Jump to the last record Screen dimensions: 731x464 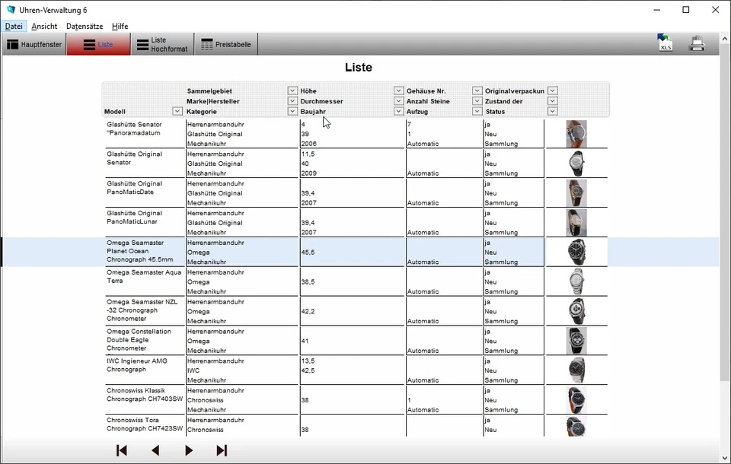point(222,450)
